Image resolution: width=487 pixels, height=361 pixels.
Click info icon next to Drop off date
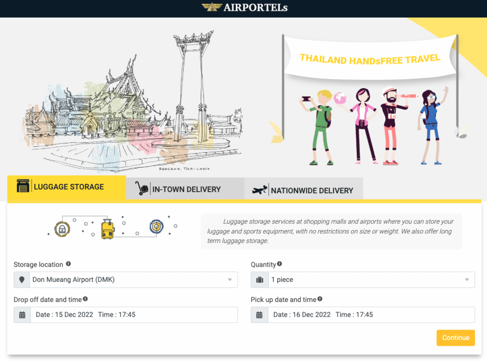[86, 299]
